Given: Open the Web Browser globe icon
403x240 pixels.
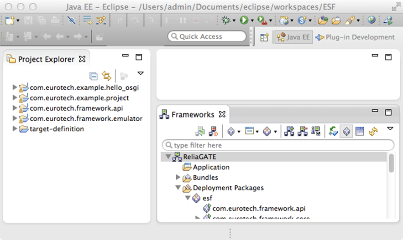Looking at the screenshot, I should (372, 20).
